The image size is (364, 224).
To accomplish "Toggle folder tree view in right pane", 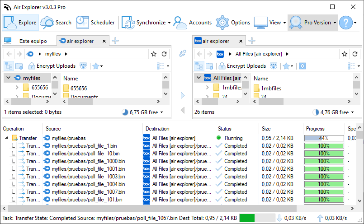I will point(199,66).
